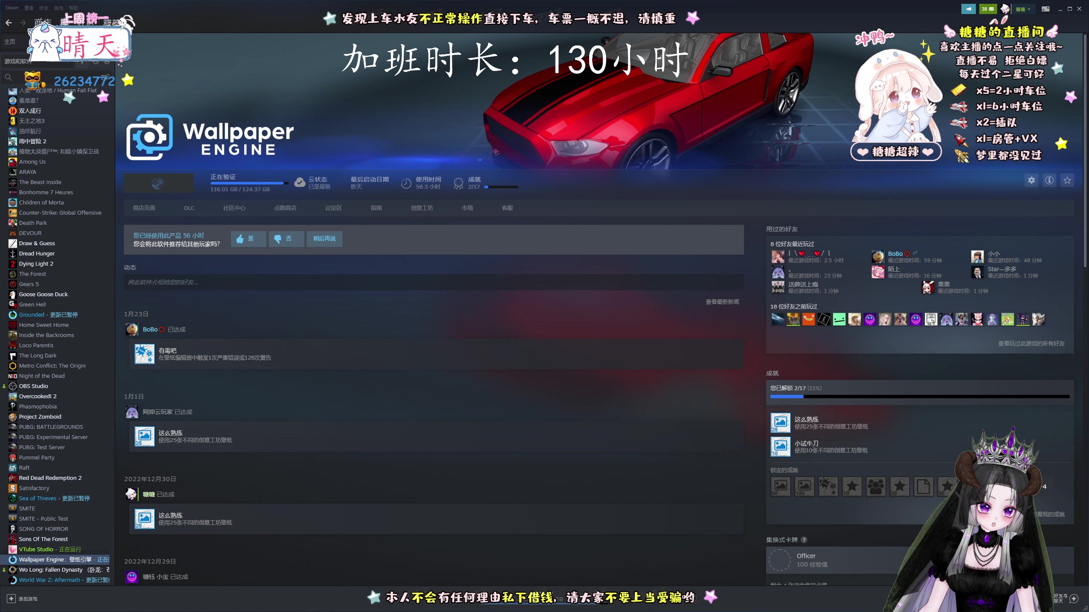Screen dimensions: 1089x612
Task: Click the thumbs-up 是 recommend button
Action: (248, 239)
